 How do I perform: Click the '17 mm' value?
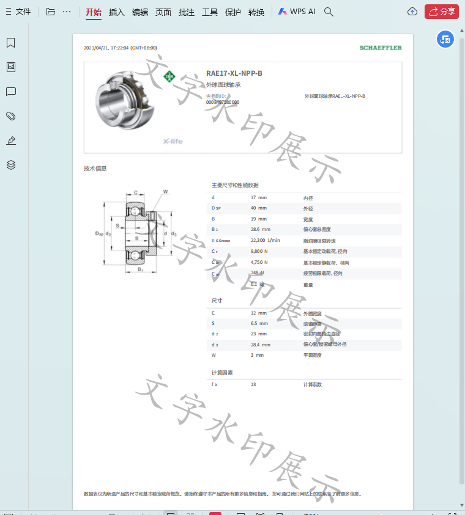pyautogui.click(x=258, y=197)
